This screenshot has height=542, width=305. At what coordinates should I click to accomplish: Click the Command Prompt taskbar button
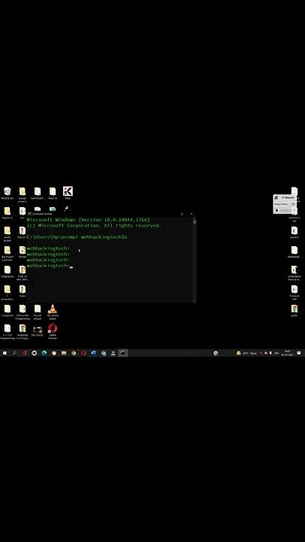click(x=123, y=353)
